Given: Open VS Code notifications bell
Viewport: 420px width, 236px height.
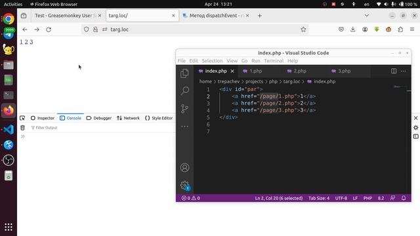Looking at the screenshot, I should [404, 198].
